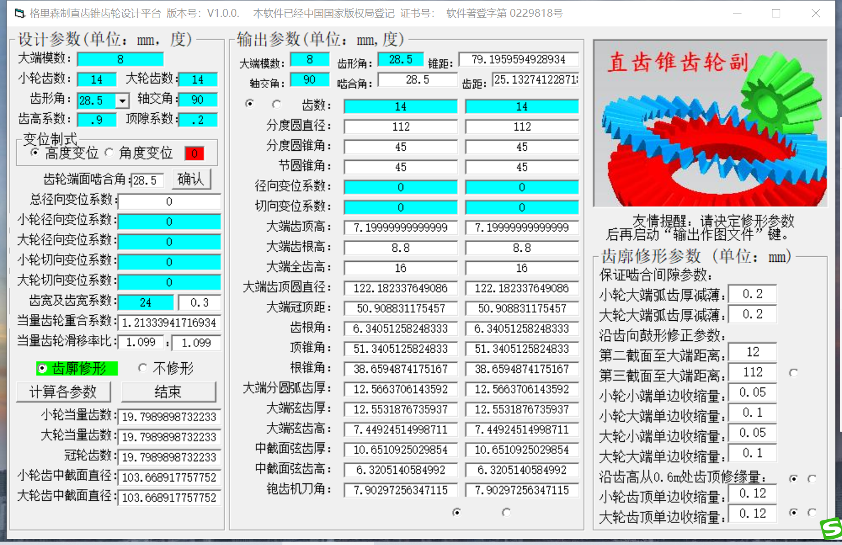The width and height of the screenshot is (842, 545).
Task: Click the 小轮当量齿数 field
Action: 169,417
